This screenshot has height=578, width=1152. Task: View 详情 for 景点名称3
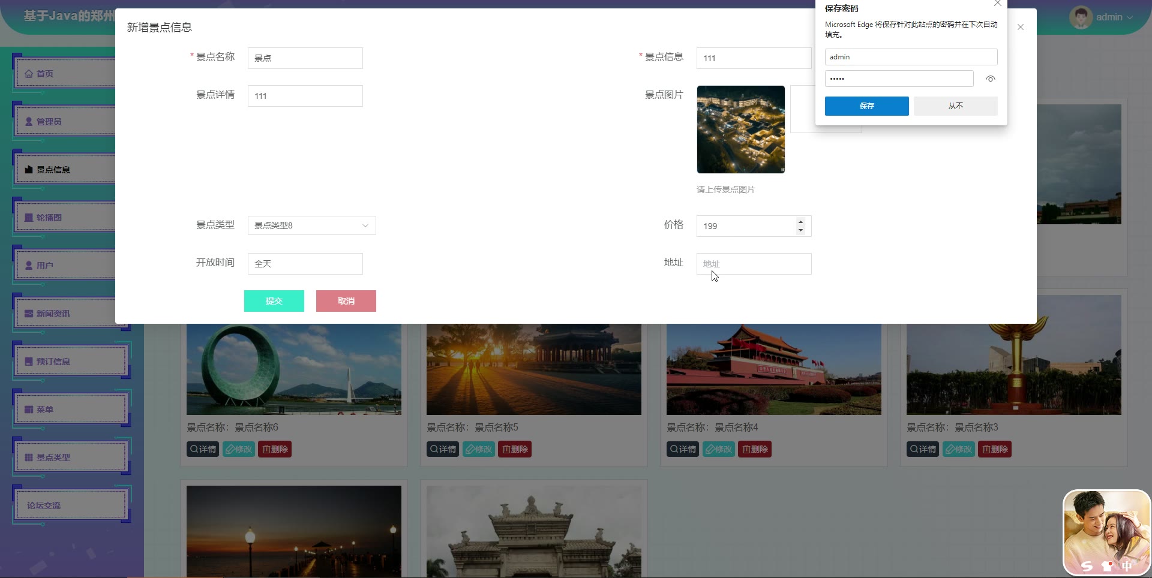[923, 449]
